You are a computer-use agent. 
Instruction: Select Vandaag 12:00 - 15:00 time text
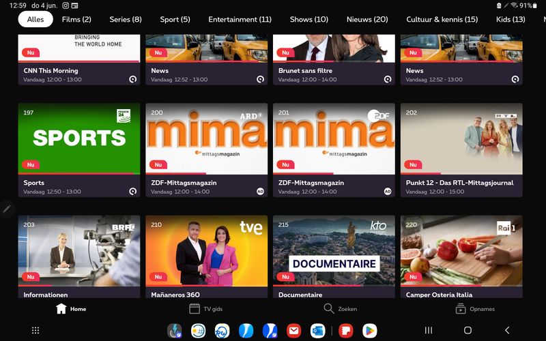pyautogui.click(x=435, y=192)
